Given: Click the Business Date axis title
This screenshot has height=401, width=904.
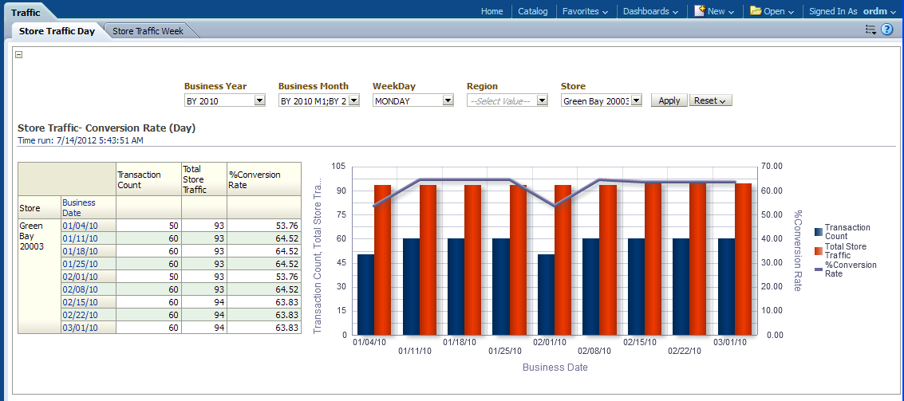Looking at the screenshot, I should coord(555,367).
